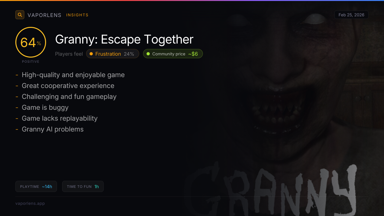This screenshot has width=384, height=216.
Task: Click the Frustration 24% pill
Action: 113,54
